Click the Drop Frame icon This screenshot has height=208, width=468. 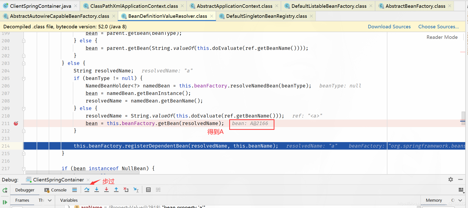coord(126,190)
